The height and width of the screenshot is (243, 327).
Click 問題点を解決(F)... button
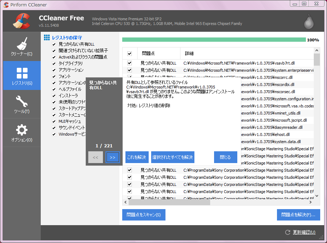[298, 215]
